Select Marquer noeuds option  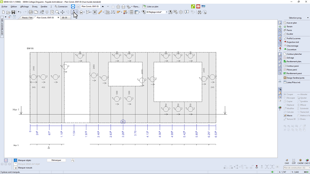coord(25,168)
